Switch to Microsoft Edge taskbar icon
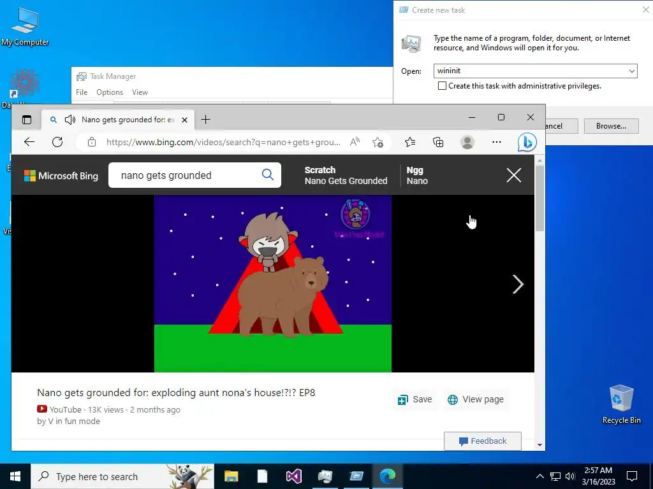 (x=387, y=476)
